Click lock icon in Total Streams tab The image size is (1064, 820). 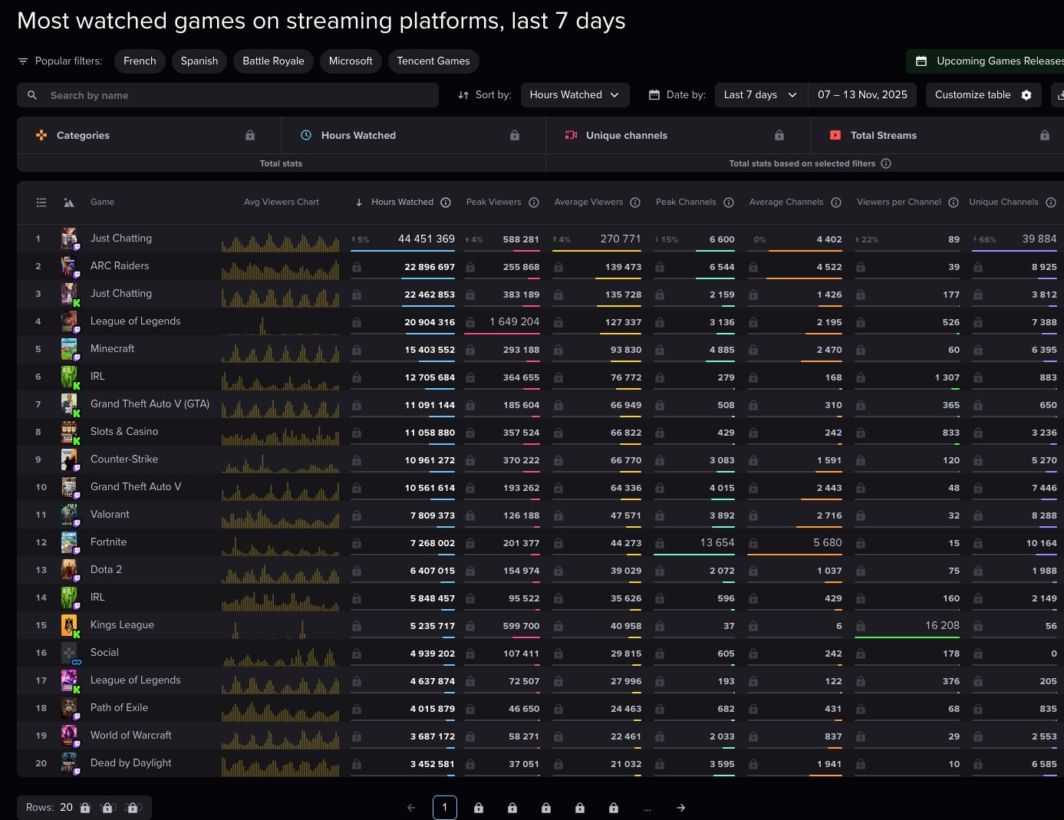1044,135
